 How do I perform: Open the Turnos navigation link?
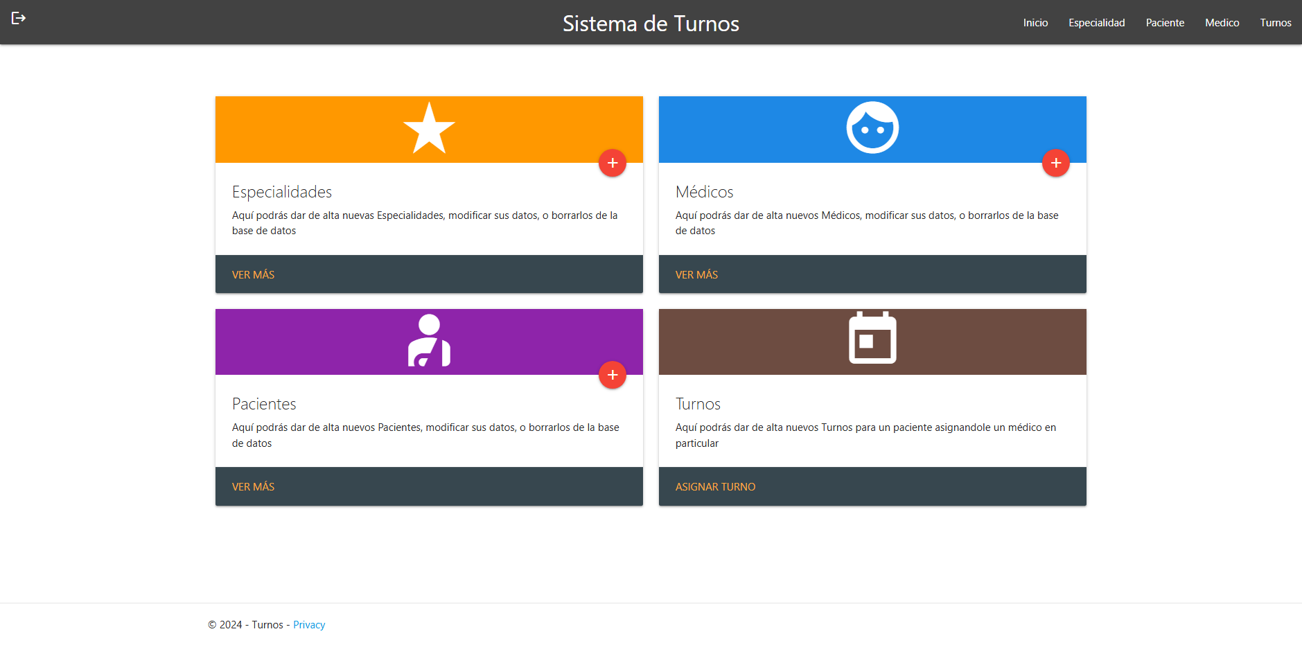(x=1276, y=22)
